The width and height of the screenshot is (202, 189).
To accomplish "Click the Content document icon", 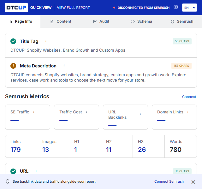I will pos(52,22).
